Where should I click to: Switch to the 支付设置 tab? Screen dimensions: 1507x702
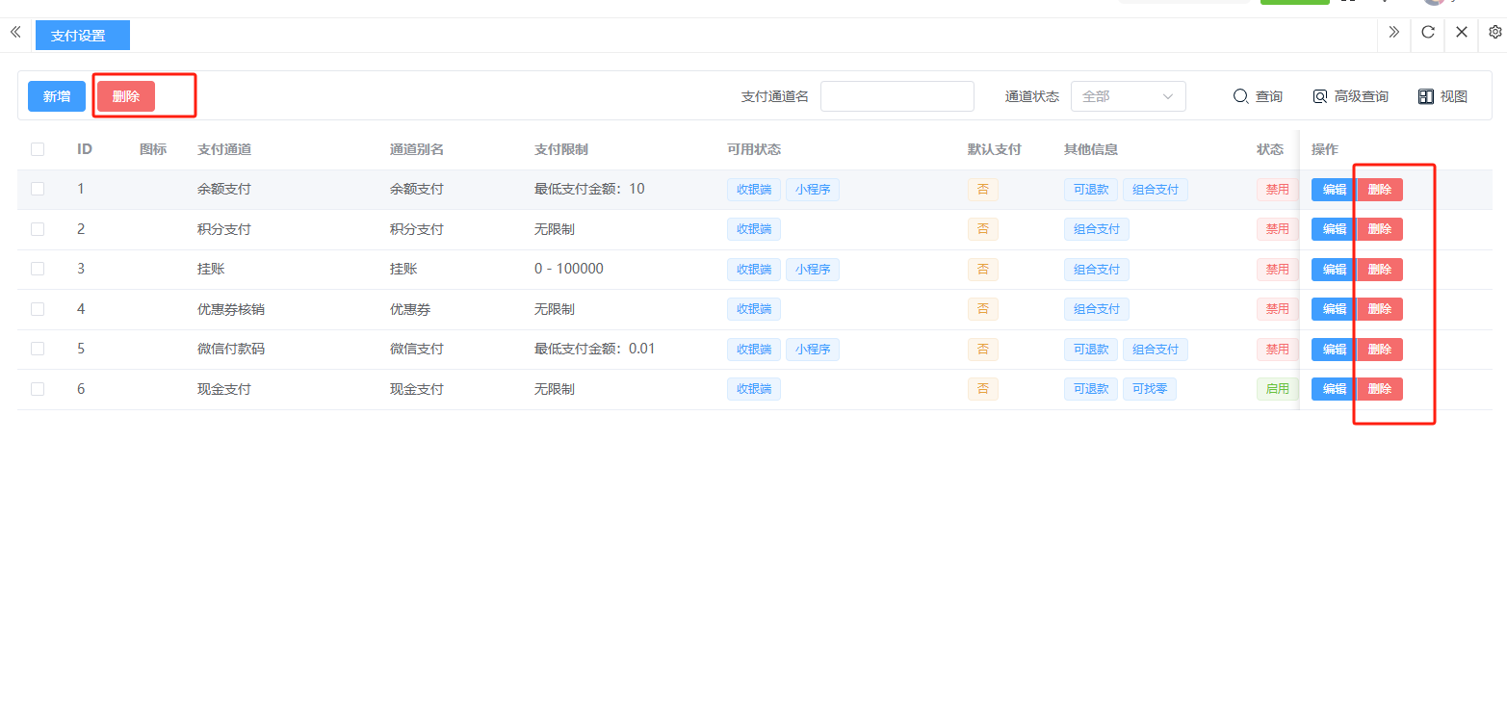pyautogui.click(x=82, y=36)
